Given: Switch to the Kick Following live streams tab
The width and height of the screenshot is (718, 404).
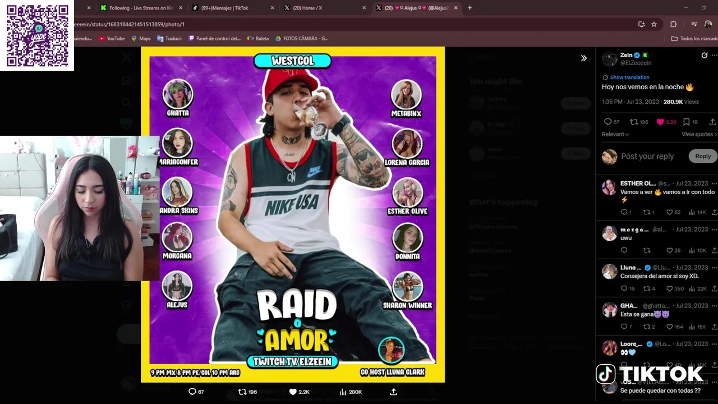Looking at the screenshot, I should coord(140,8).
